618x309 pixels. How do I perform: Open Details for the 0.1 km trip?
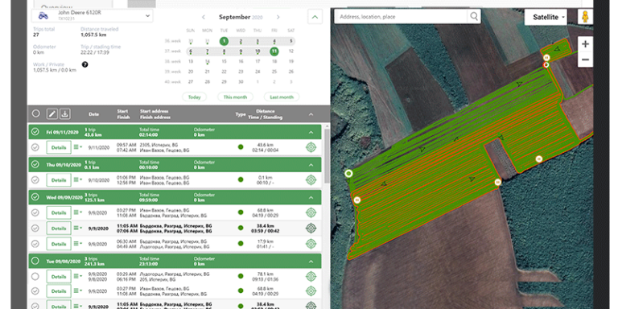(x=59, y=180)
